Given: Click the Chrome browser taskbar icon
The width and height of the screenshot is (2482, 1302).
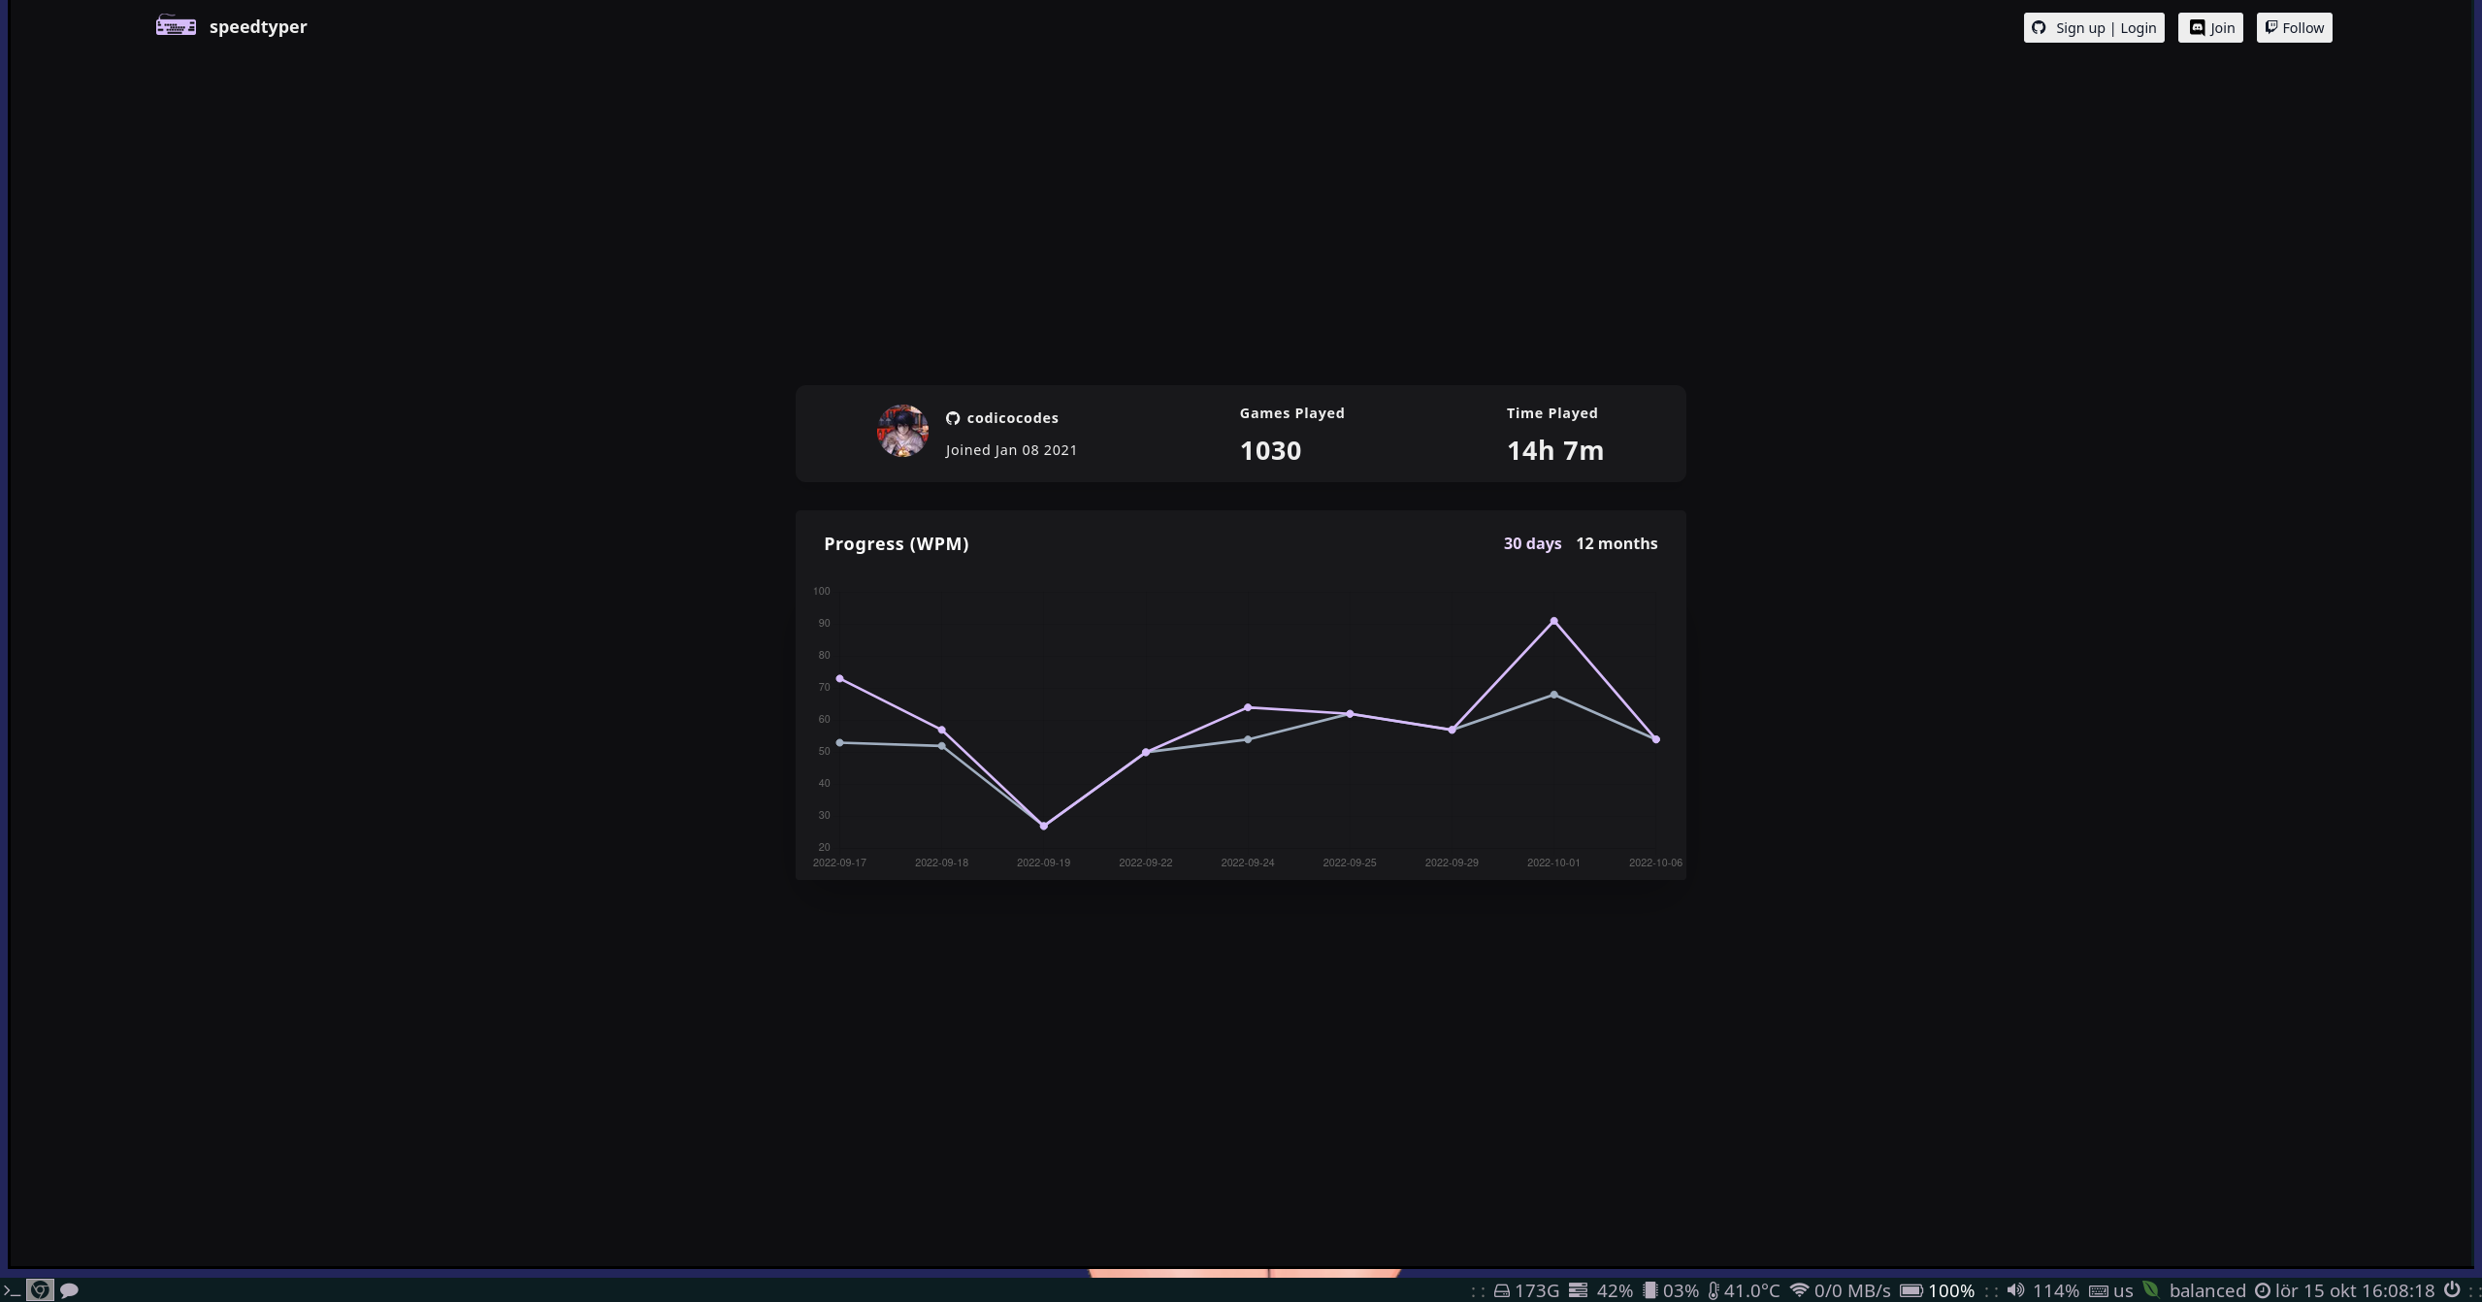Looking at the screenshot, I should point(40,1290).
